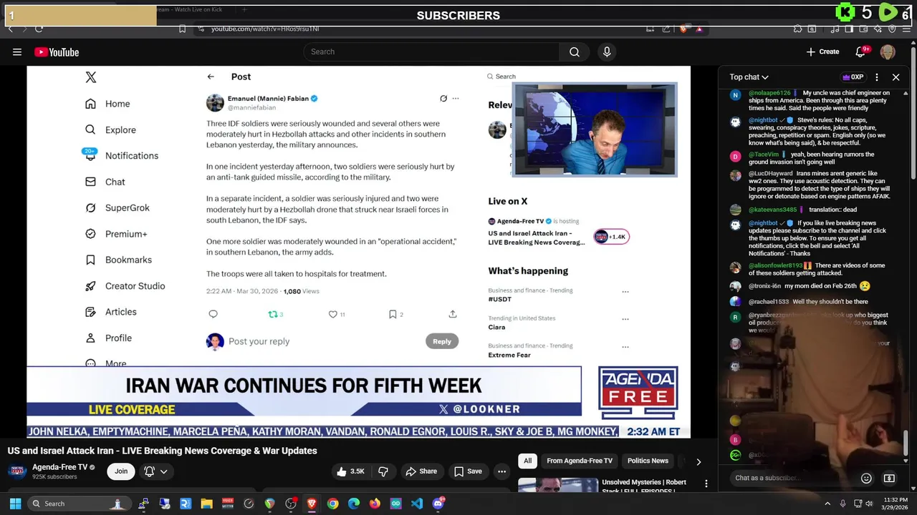The image size is (917, 515).
Task: Bookmark this page with the bookmark icon
Action: click(182, 29)
